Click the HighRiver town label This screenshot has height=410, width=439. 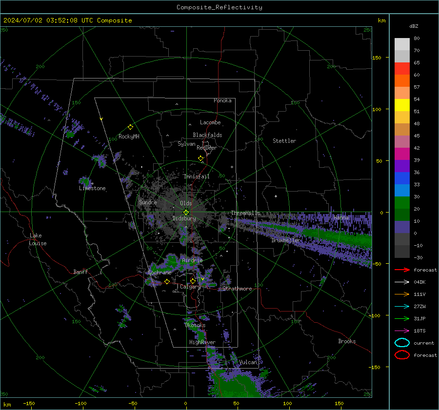(x=202, y=342)
